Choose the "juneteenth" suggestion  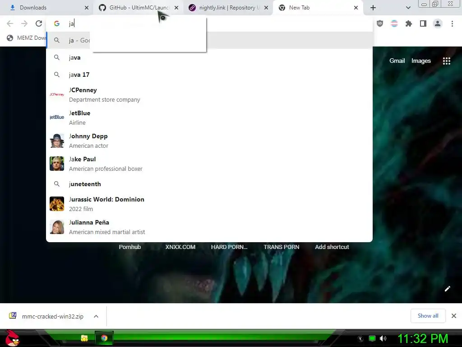point(209,184)
